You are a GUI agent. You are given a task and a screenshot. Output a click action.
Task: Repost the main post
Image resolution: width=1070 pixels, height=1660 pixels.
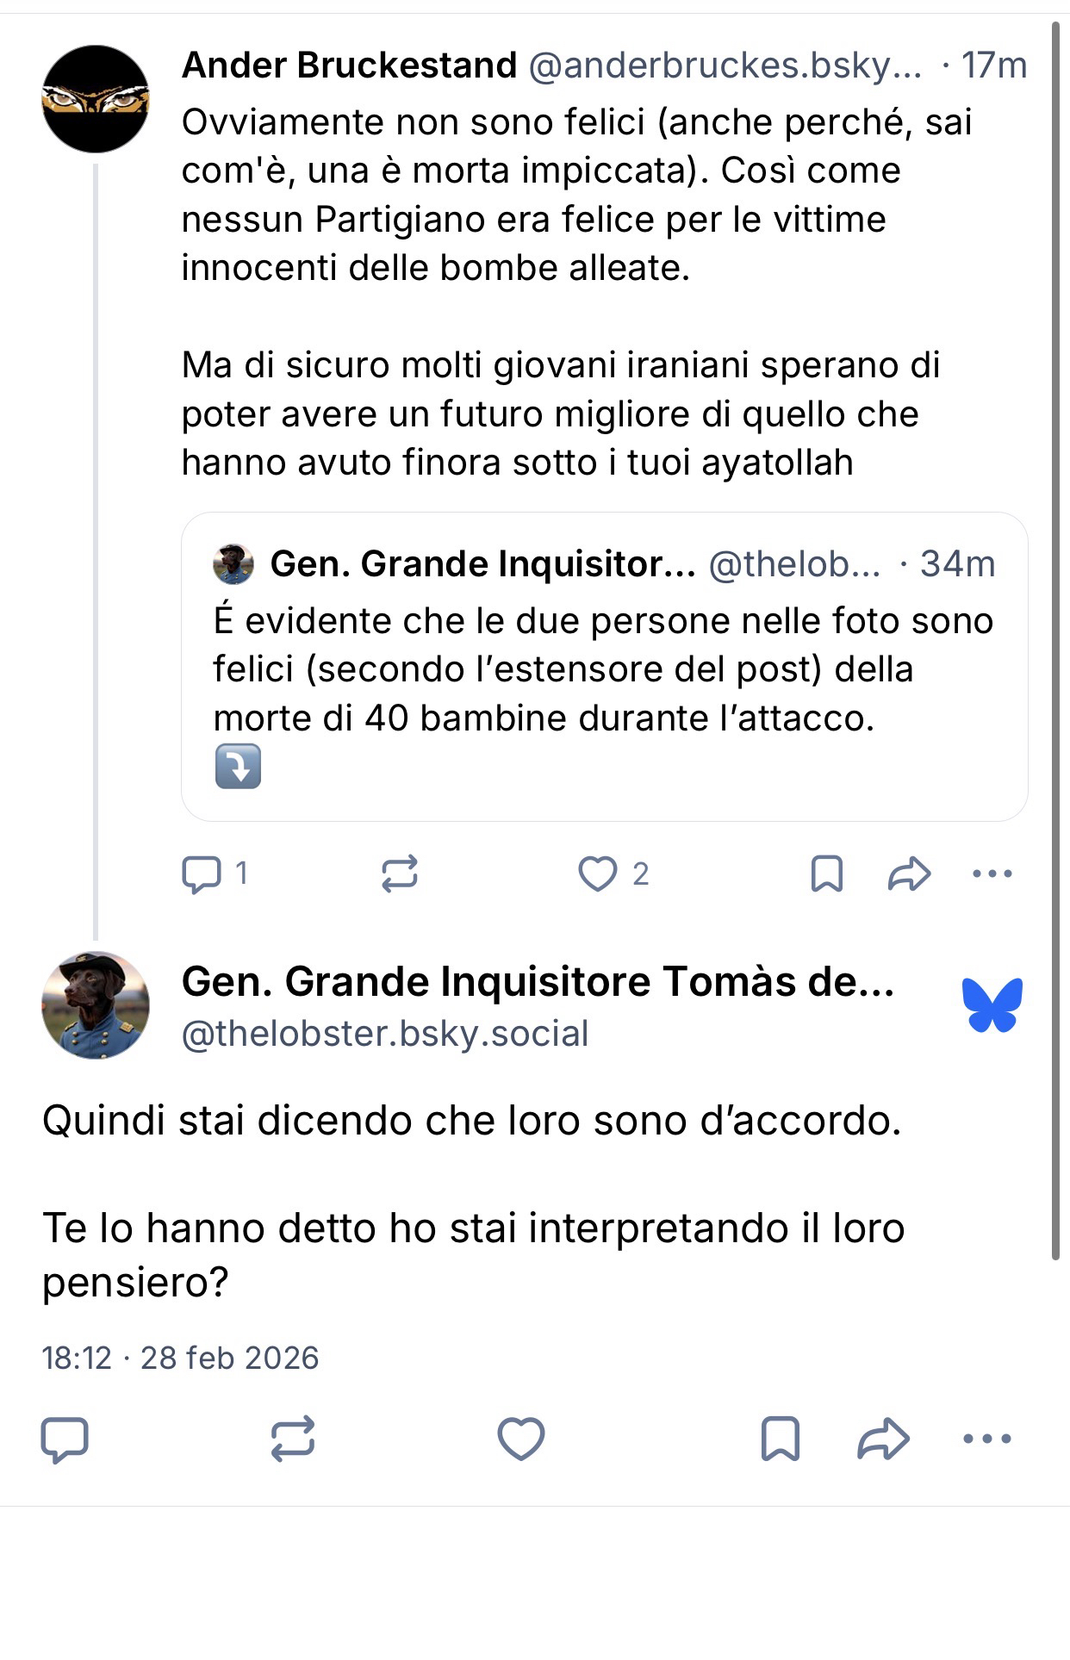(x=293, y=1439)
